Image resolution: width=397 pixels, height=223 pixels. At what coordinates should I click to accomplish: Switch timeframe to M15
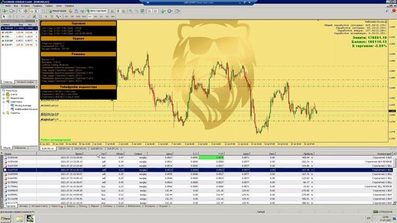click(x=78, y=17)
